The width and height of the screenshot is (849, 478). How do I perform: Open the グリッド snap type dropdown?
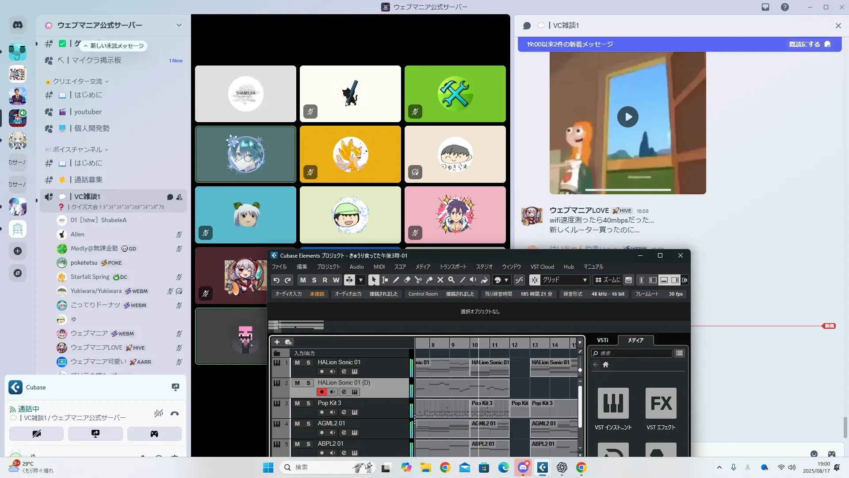[x=565, y=280]
